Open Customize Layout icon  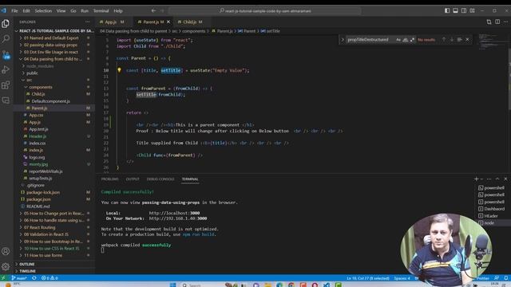click(472, 10)
